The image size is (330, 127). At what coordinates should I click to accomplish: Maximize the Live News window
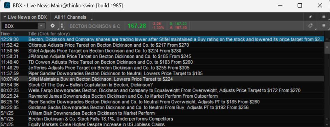pyautogui.click(x=300, y=6)
